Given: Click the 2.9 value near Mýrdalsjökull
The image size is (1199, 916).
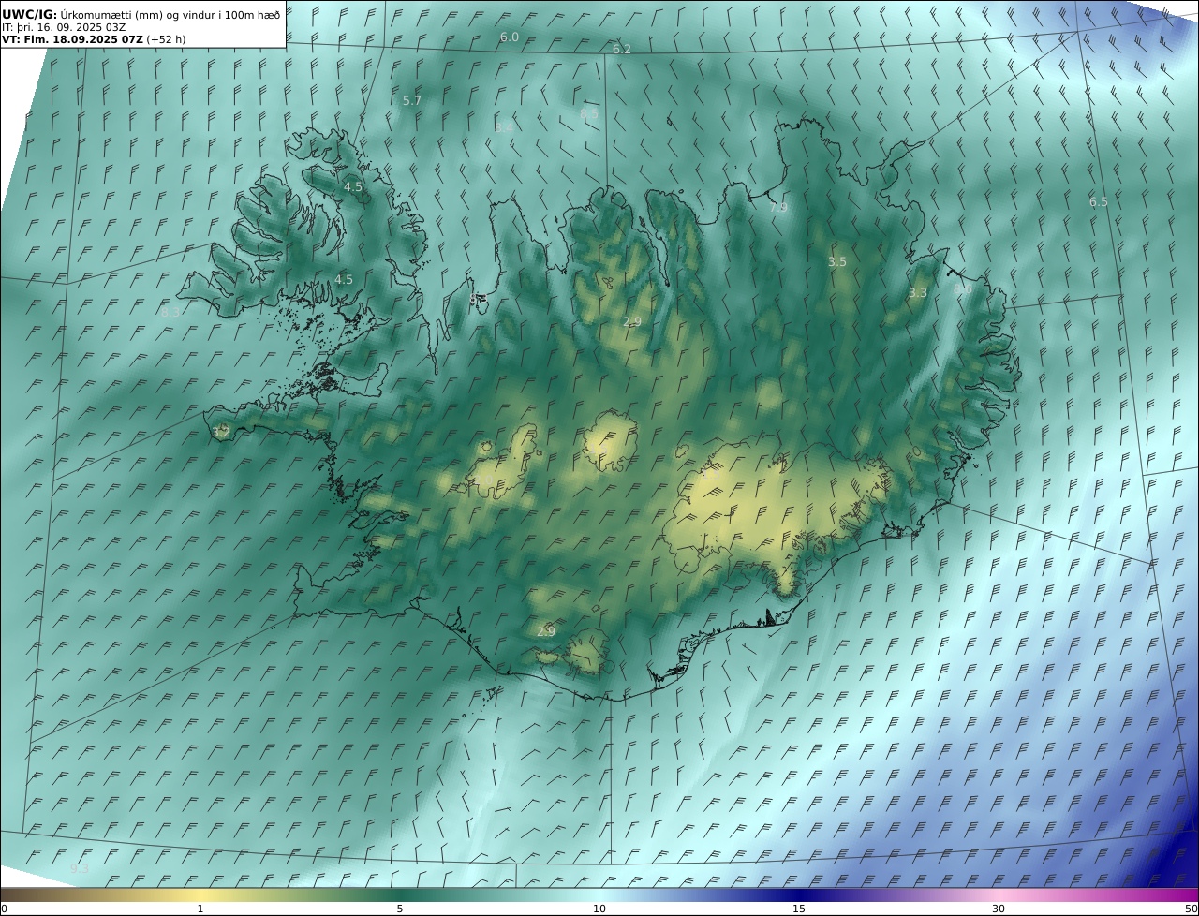Looking at the screenshot, I should pyautogui.click(x=546, y=632).
